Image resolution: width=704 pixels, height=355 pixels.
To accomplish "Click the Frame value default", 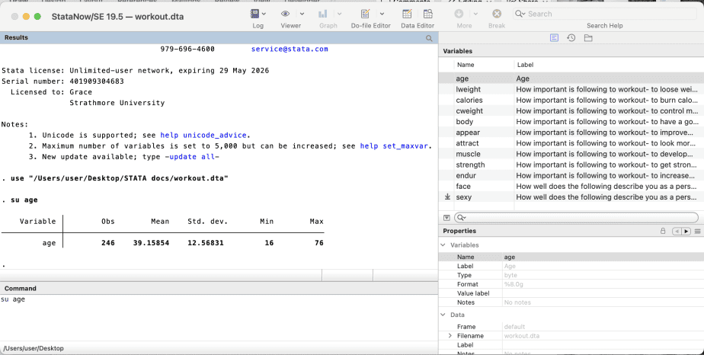I will 514,327.
